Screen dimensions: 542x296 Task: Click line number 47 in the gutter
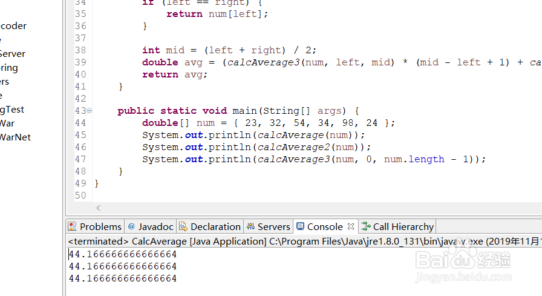(80, 159)
